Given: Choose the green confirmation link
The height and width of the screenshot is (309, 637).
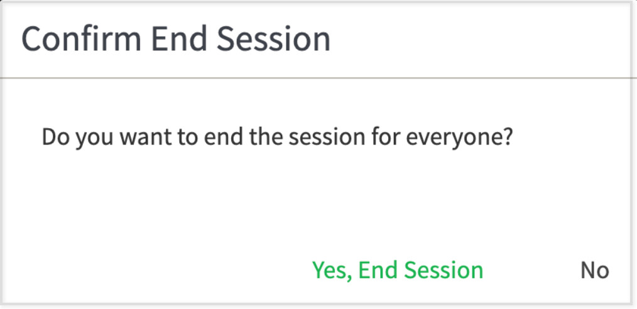Looking at the screenshot, I should tap(397, 271).
